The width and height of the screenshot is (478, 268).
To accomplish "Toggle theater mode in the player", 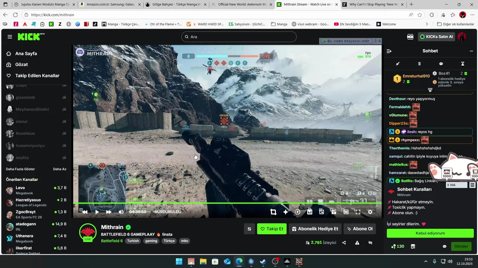I will (x=346, y=212).
